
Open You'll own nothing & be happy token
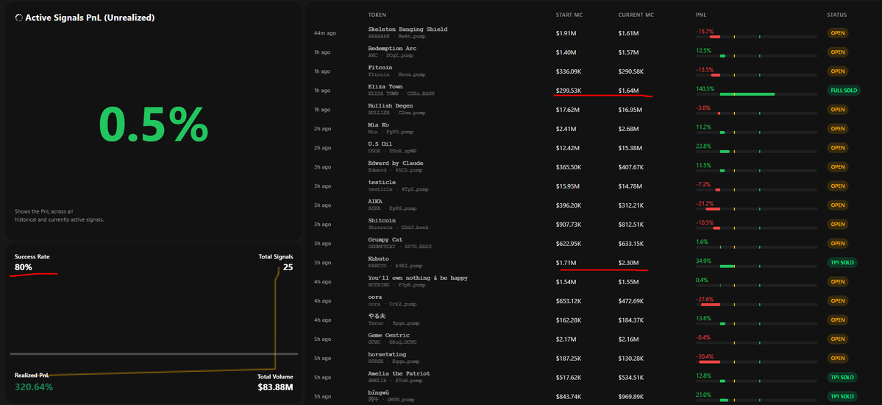418,278
